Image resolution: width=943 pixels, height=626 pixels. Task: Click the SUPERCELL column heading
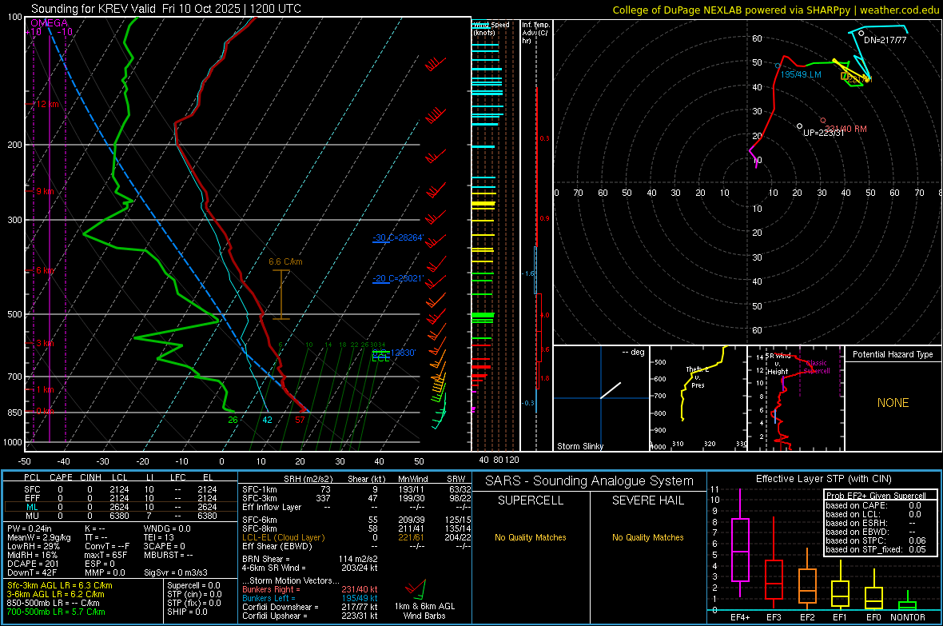(x=531, y=500)
